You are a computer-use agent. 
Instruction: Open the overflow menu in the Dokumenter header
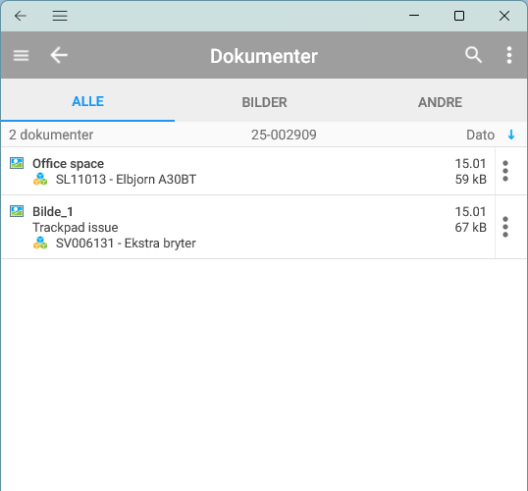tap(509, 55)
